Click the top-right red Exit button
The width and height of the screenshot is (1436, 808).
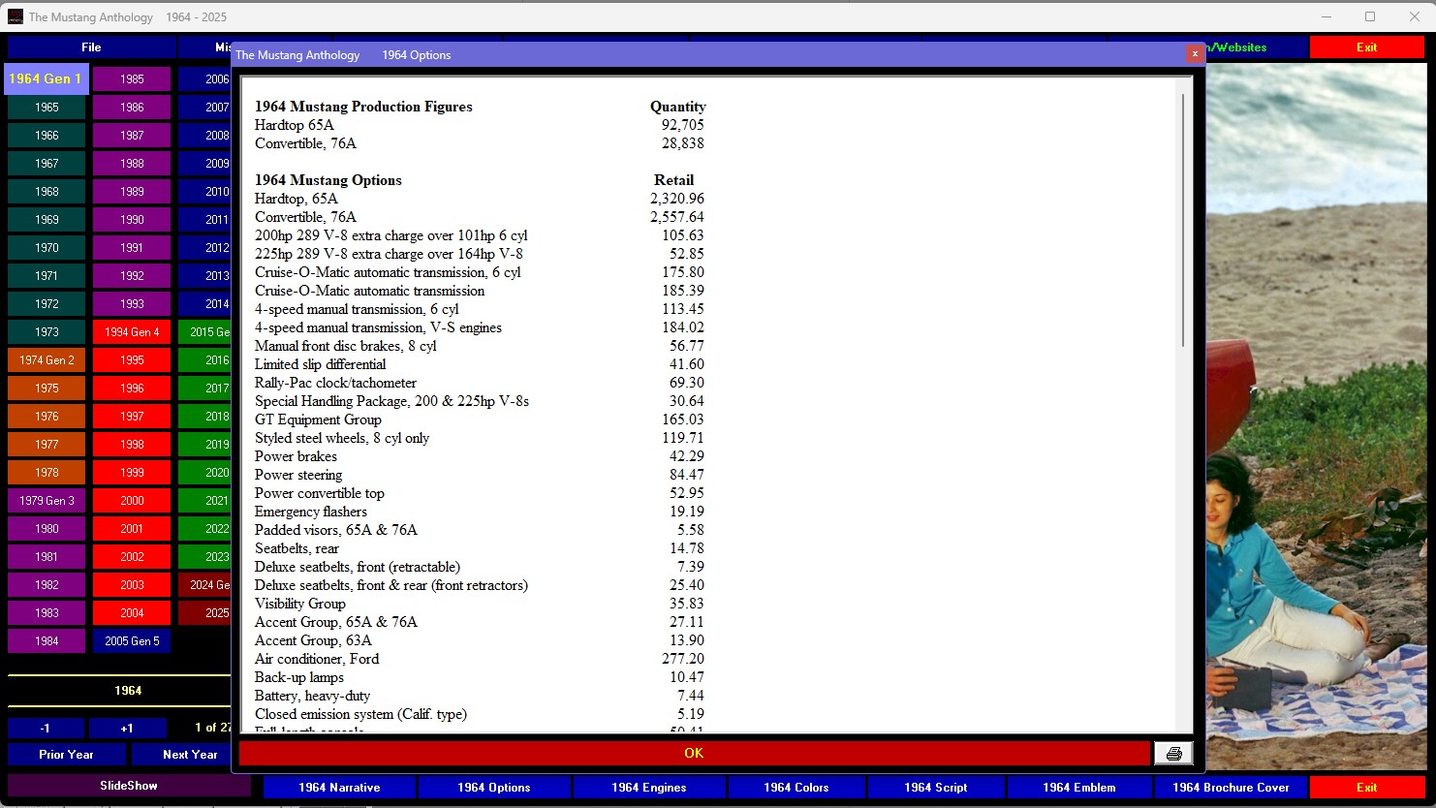pyautogui.click(x=1366, y=47)
